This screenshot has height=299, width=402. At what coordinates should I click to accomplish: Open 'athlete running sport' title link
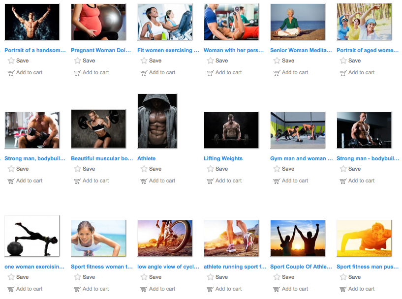coord(235,267)
